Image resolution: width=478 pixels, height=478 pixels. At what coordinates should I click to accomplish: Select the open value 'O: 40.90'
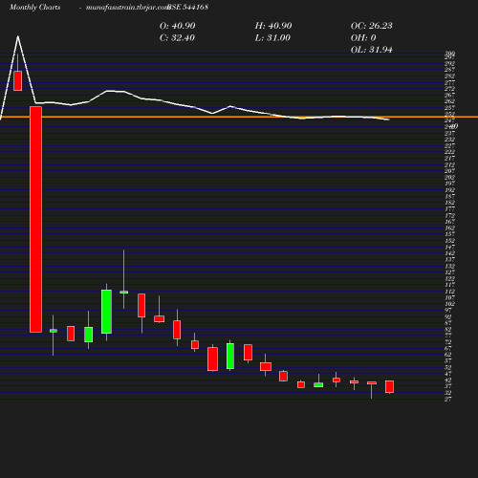[x=177, y=26]
